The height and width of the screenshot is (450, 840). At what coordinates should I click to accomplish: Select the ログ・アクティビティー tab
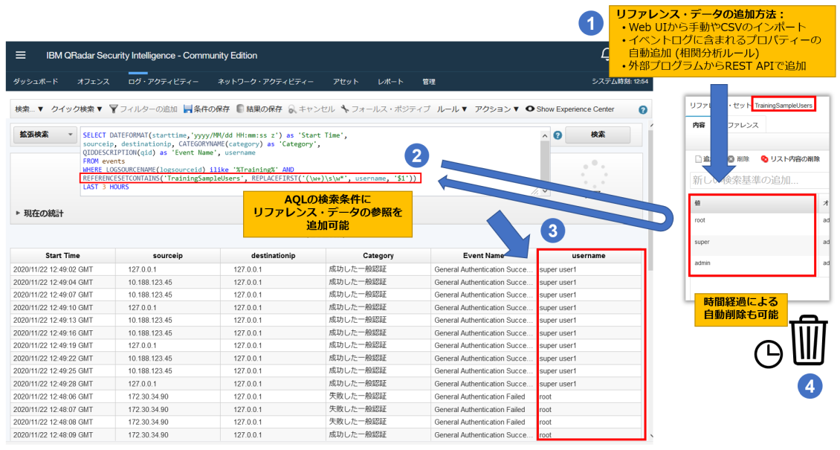(x=163, y=81)
